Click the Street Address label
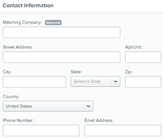The image size is (163, 139). click(18, 47)
